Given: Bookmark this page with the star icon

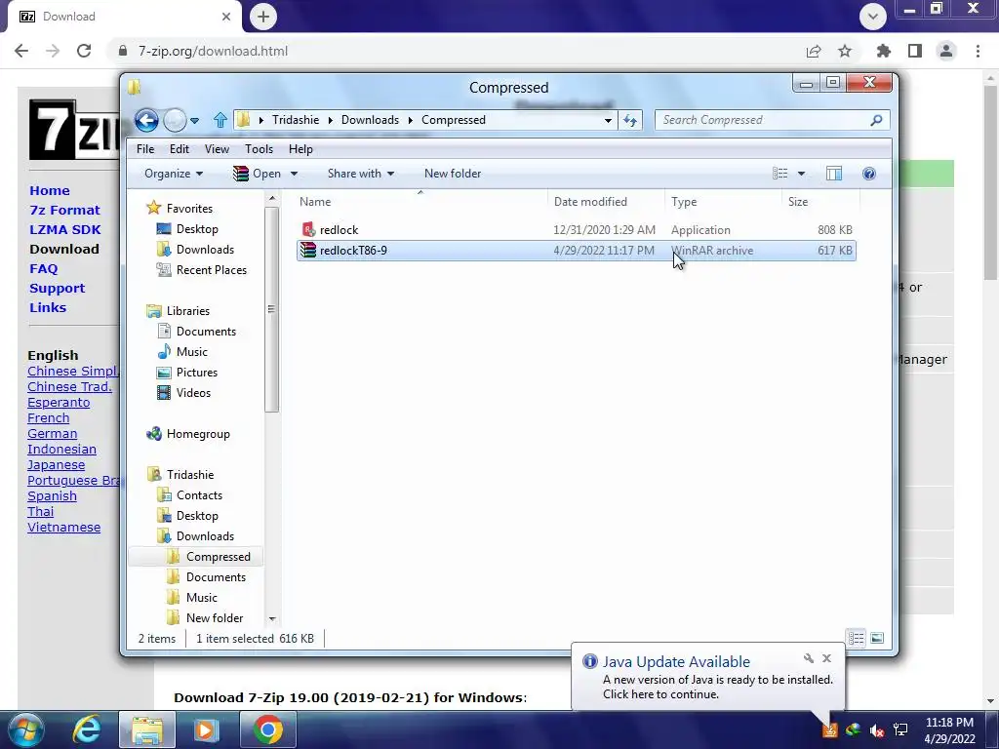Looking at the screenshot, I should point(845,51).
